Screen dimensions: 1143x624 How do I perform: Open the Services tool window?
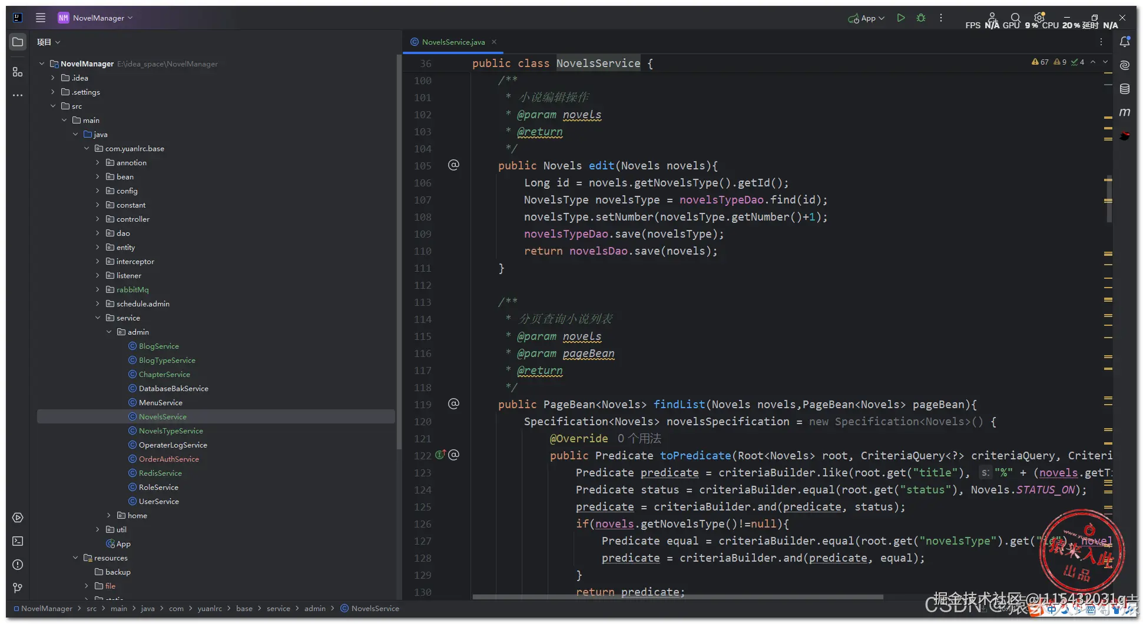(18, 518)
